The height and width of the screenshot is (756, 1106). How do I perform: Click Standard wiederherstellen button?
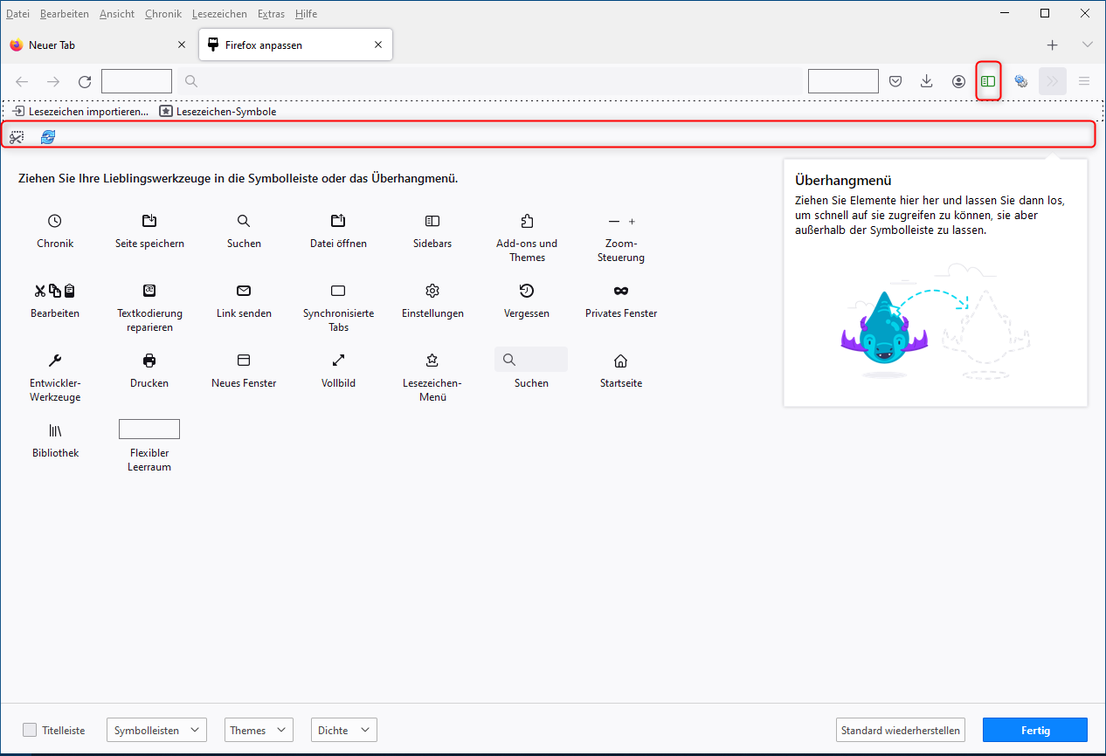click(901, 730)
